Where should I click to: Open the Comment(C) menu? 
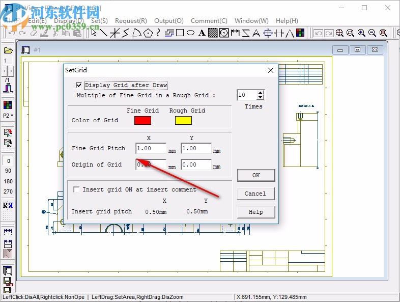(209, 21)
